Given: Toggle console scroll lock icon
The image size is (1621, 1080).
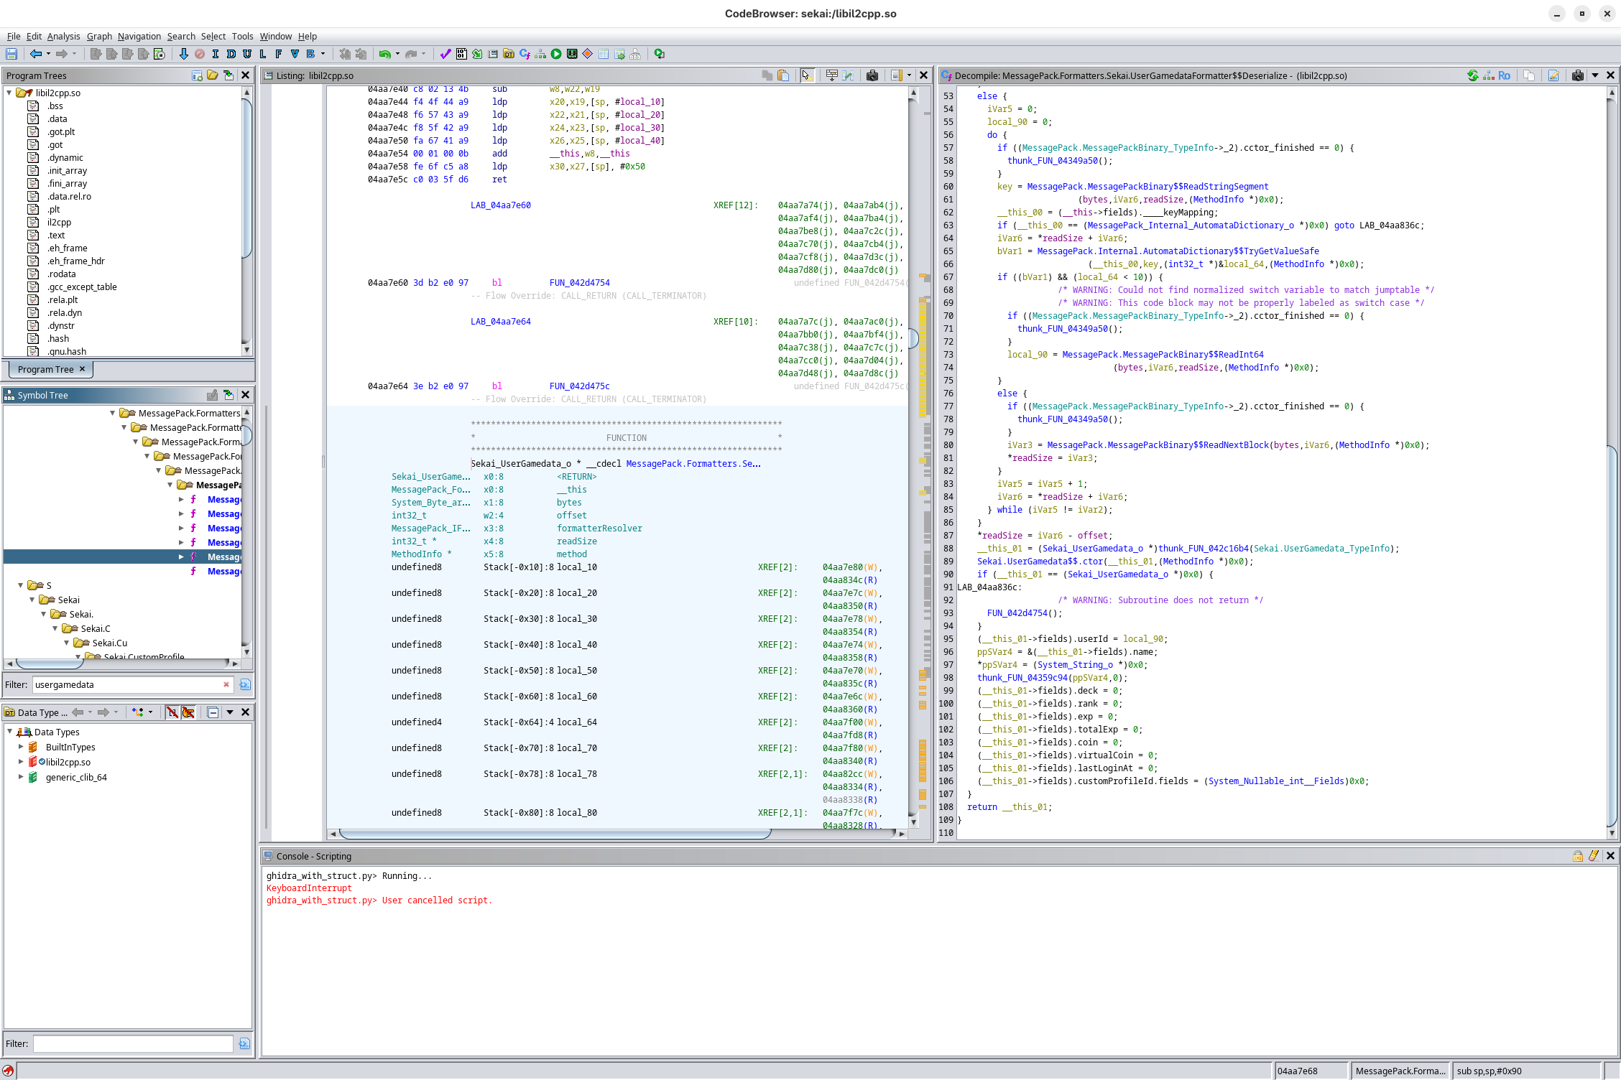Looking at the screenshot, I should (x=1578, y=856).
